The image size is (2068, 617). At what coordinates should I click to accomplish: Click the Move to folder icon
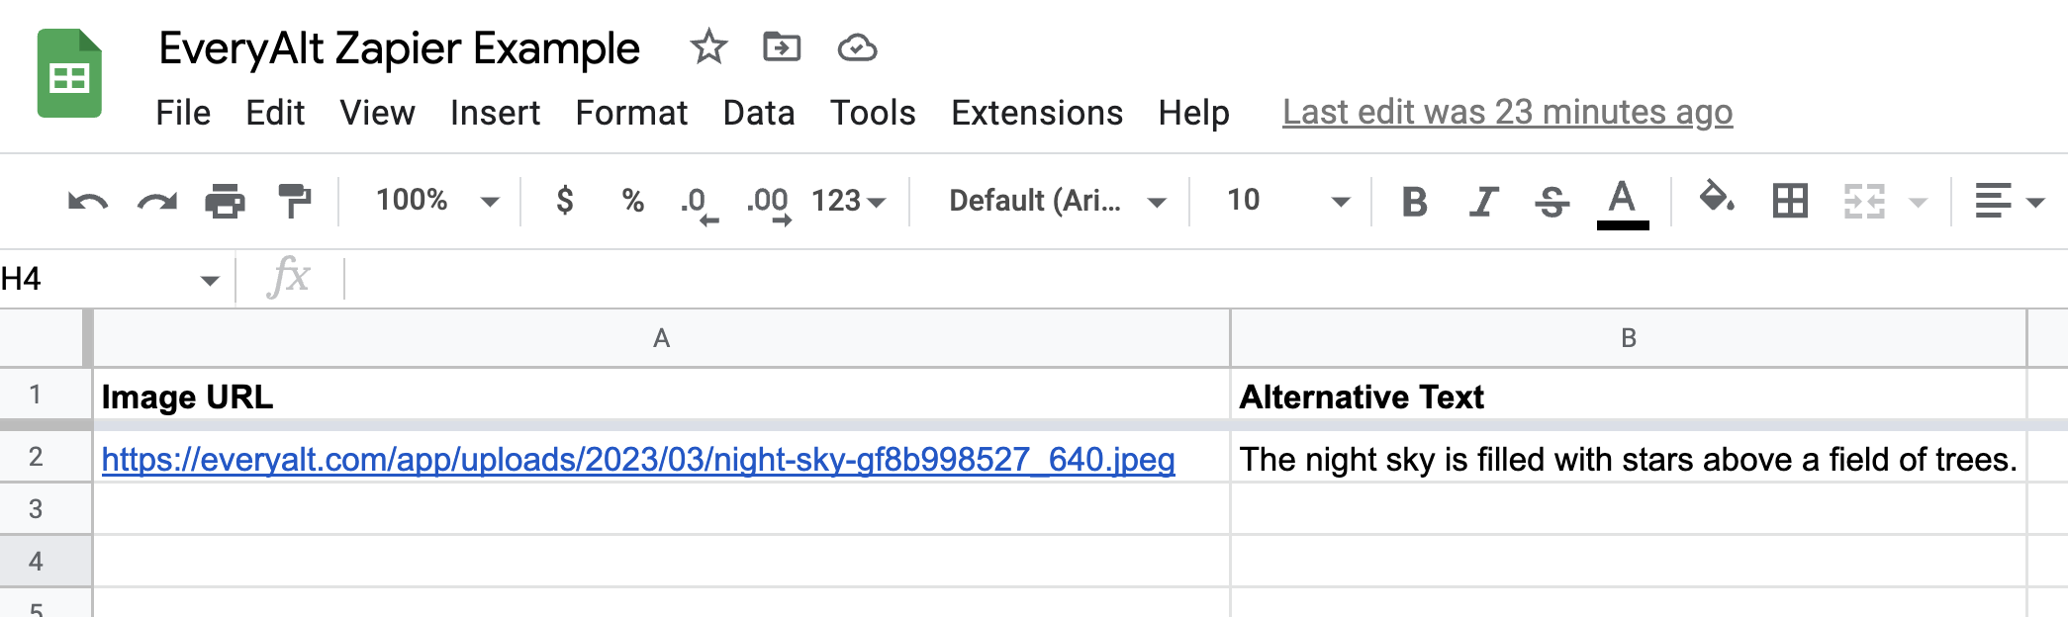782,46
